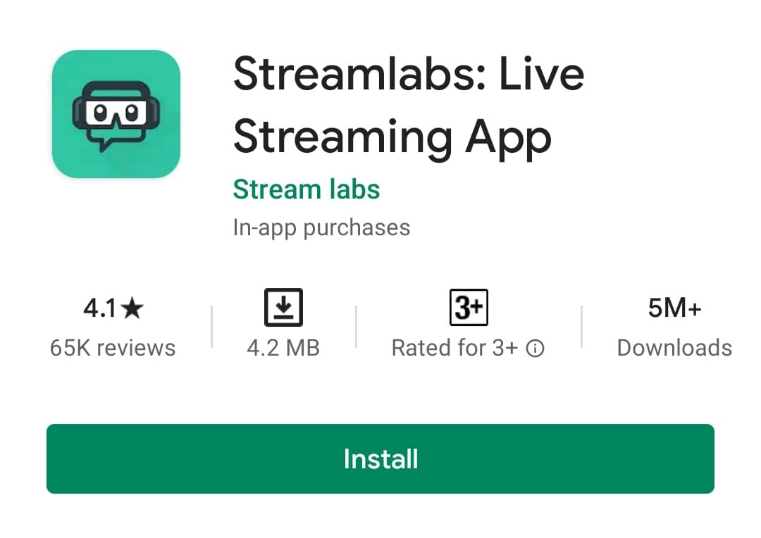Open the info icon after Rated for 3+
761x538 pixels.
535,349
